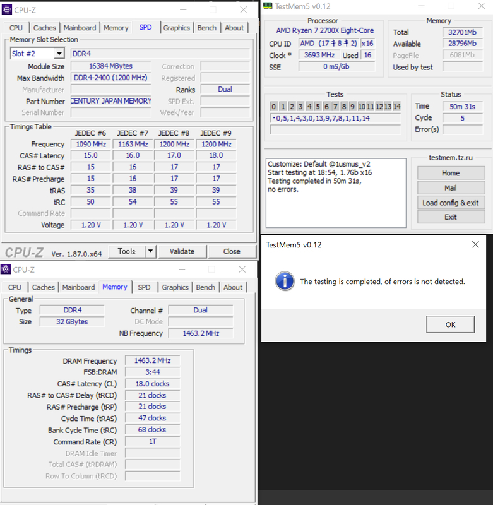The height and width of the screenshot is (505, 493).
Task: Open the Caches tab in top CPU-Z window
Action: pyautogui.click(x=45, y=28)
